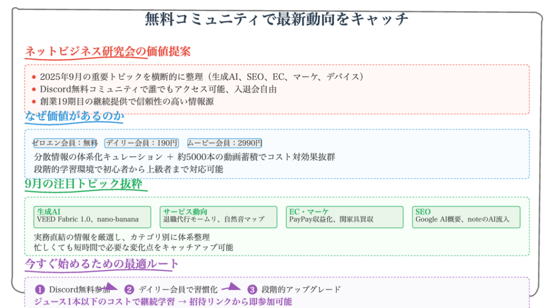Click the なぜ価値があるのか heading
Screen dimensions: 554x308
click(75, 116)
